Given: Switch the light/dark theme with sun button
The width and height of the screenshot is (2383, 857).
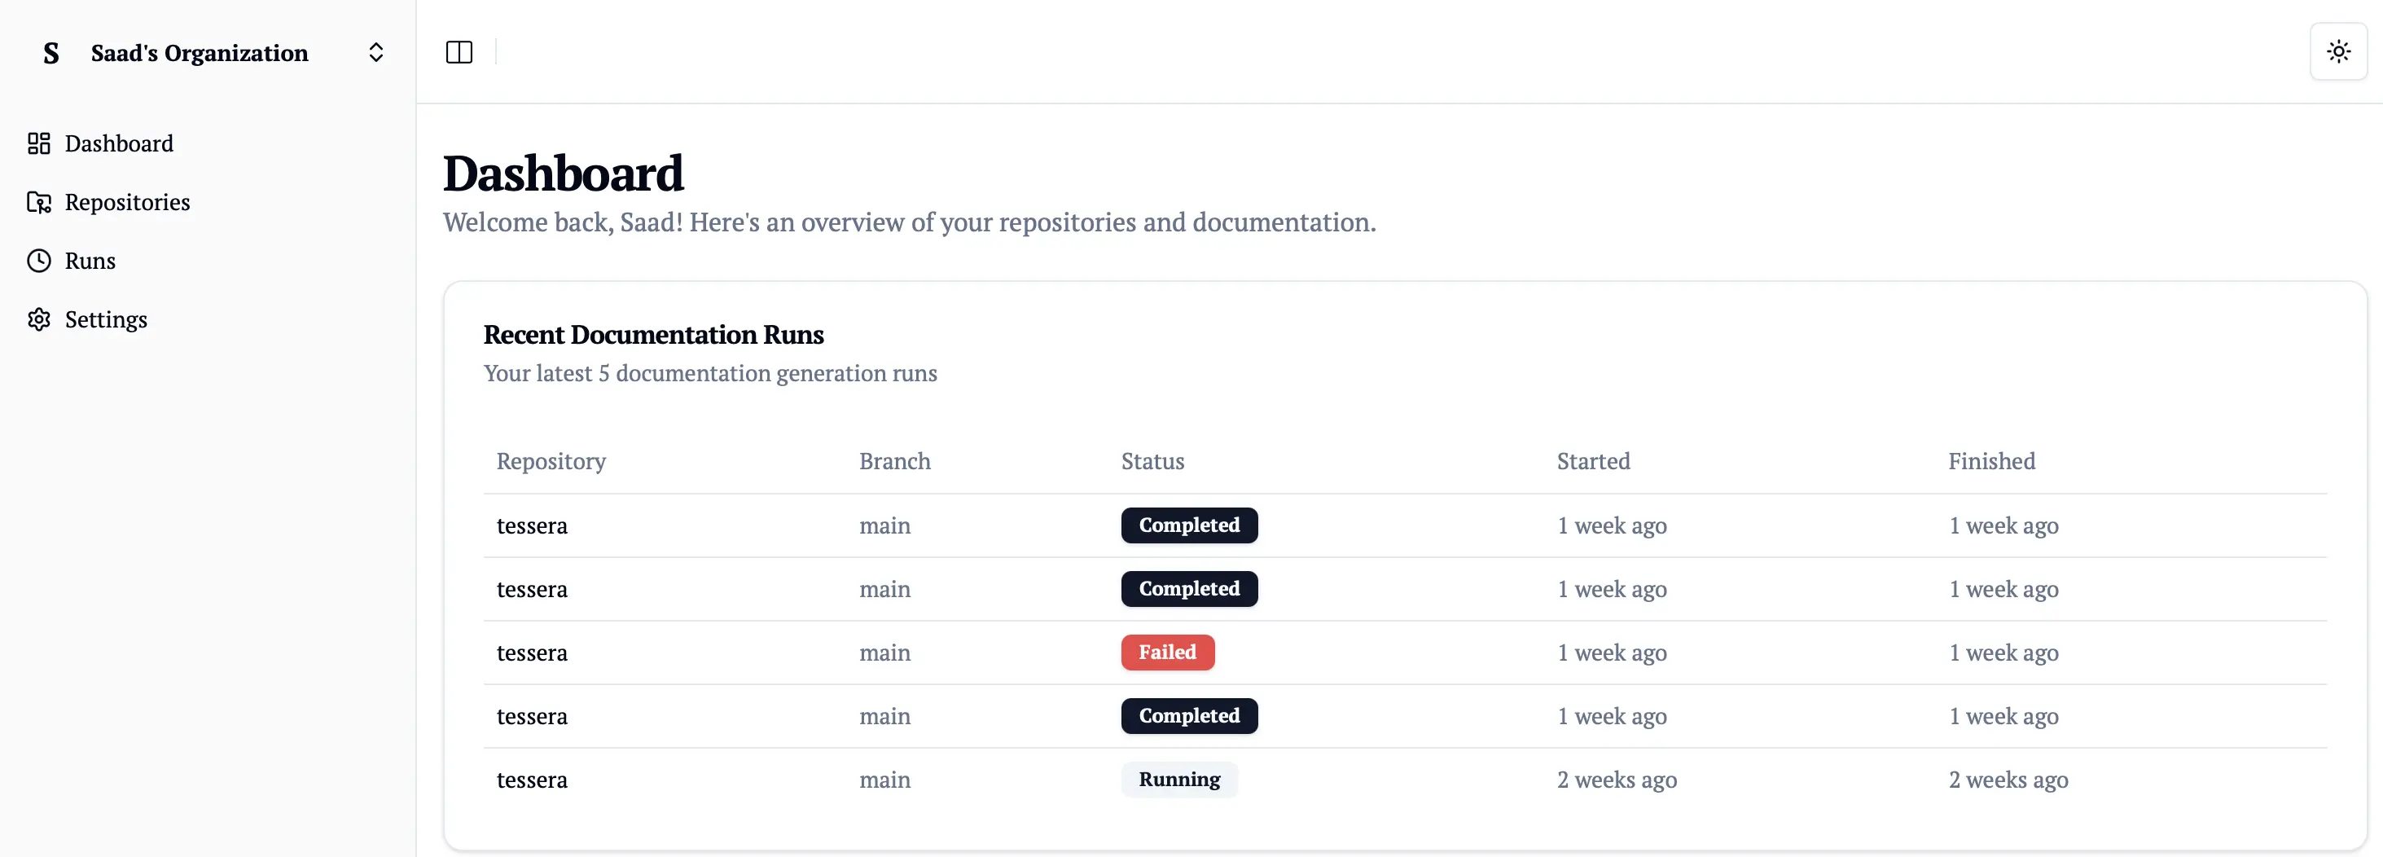Looking at the screenshot, I should click(x=2337, y=52).
